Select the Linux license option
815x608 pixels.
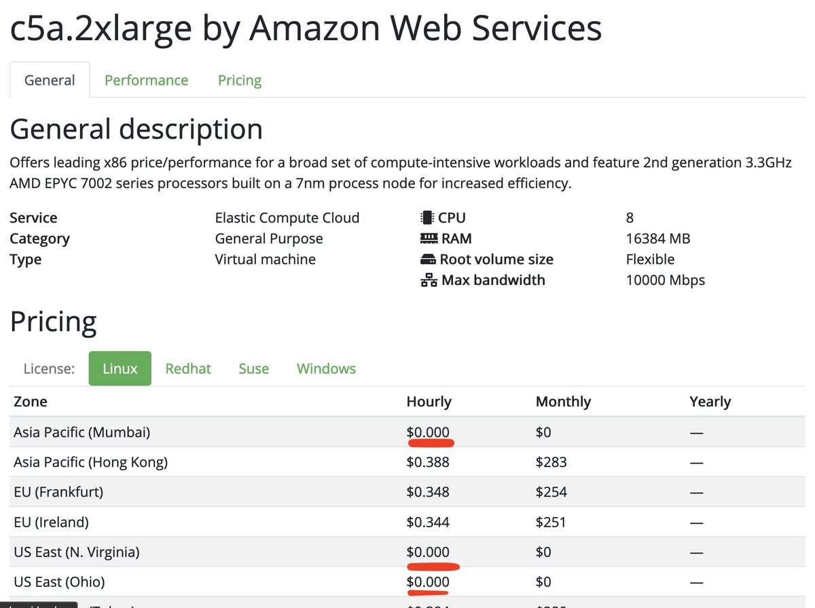pyautogui.click(x=120, y=368)
